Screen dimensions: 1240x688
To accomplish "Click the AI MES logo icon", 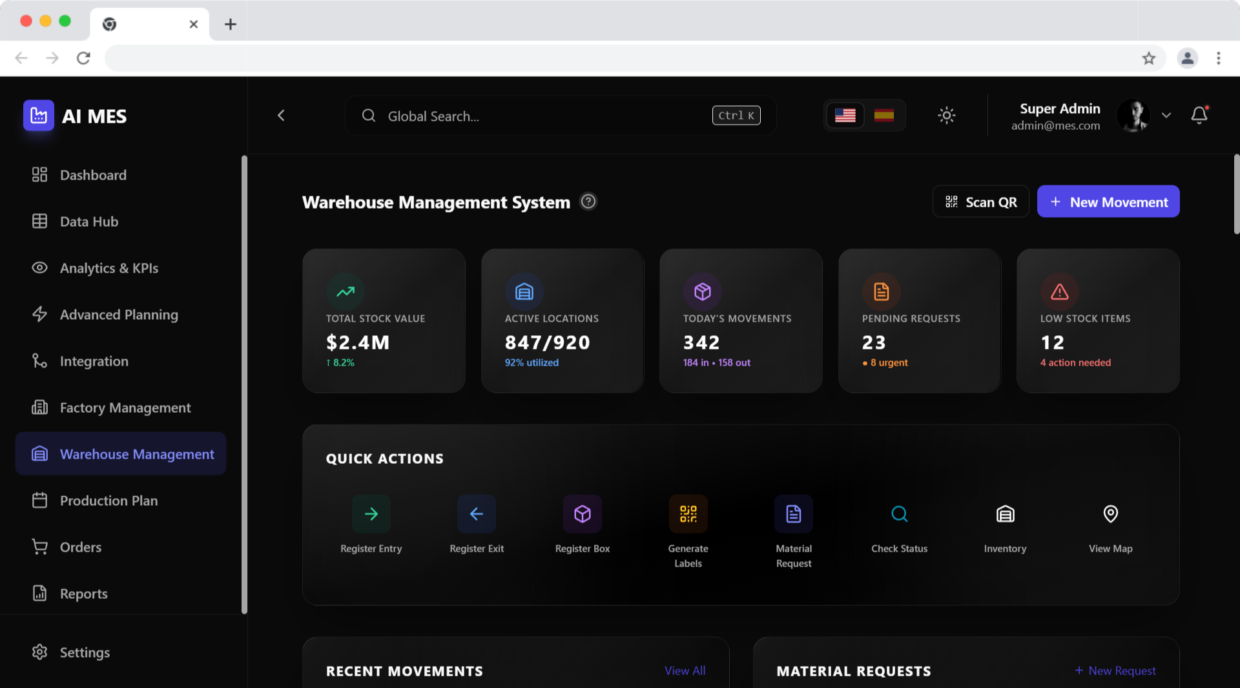I will point(39,116).
